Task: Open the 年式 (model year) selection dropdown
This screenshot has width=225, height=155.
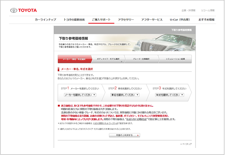Action: point(169,95)
